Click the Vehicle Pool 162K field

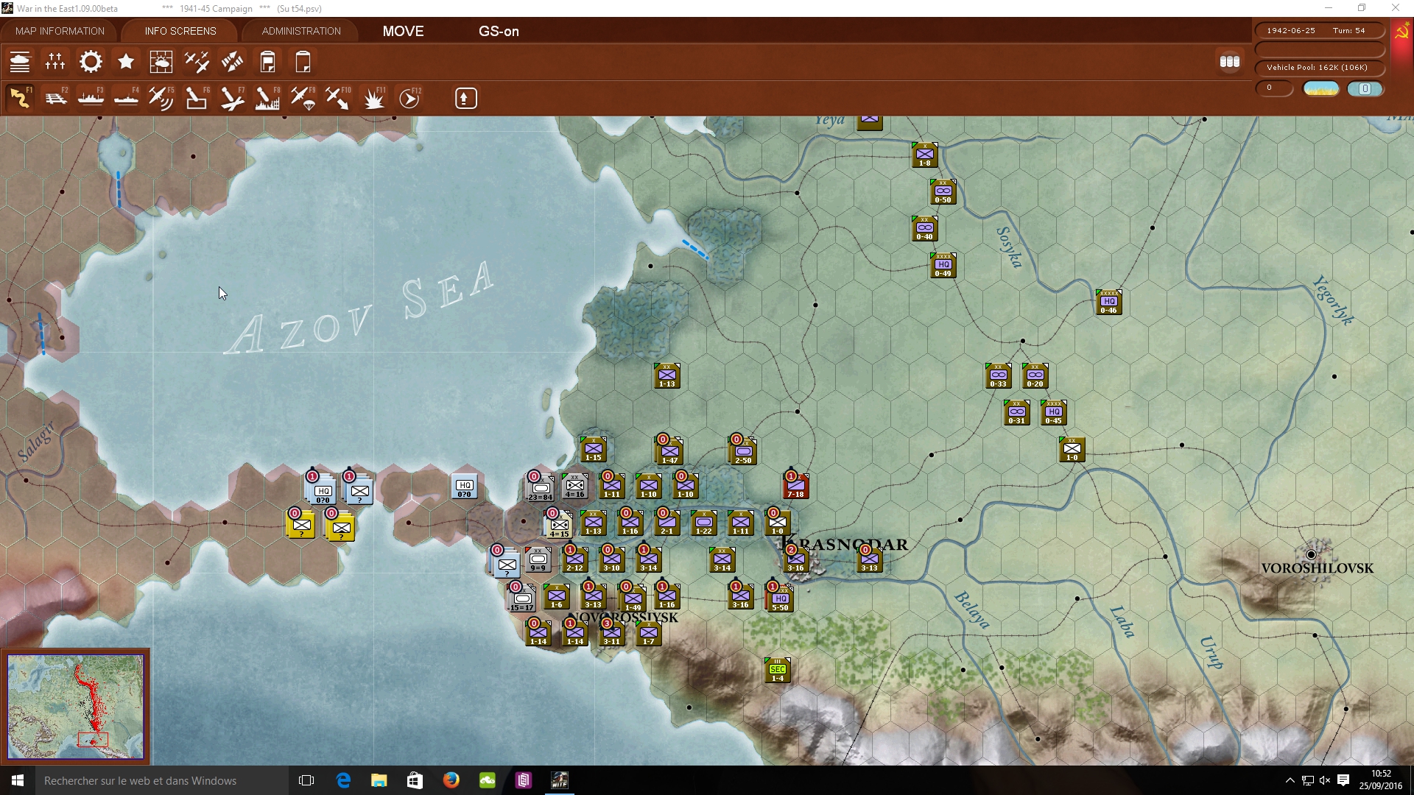[1319, 67]
